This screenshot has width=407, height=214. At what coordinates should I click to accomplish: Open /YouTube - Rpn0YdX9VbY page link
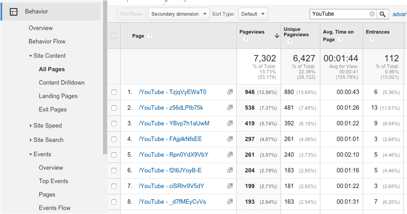[x=174, y=155]
